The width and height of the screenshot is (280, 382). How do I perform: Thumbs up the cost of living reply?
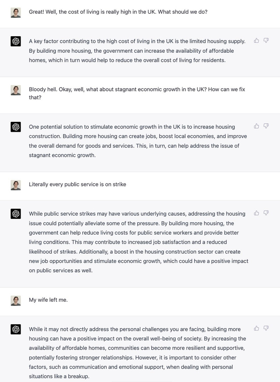(256, 40)
